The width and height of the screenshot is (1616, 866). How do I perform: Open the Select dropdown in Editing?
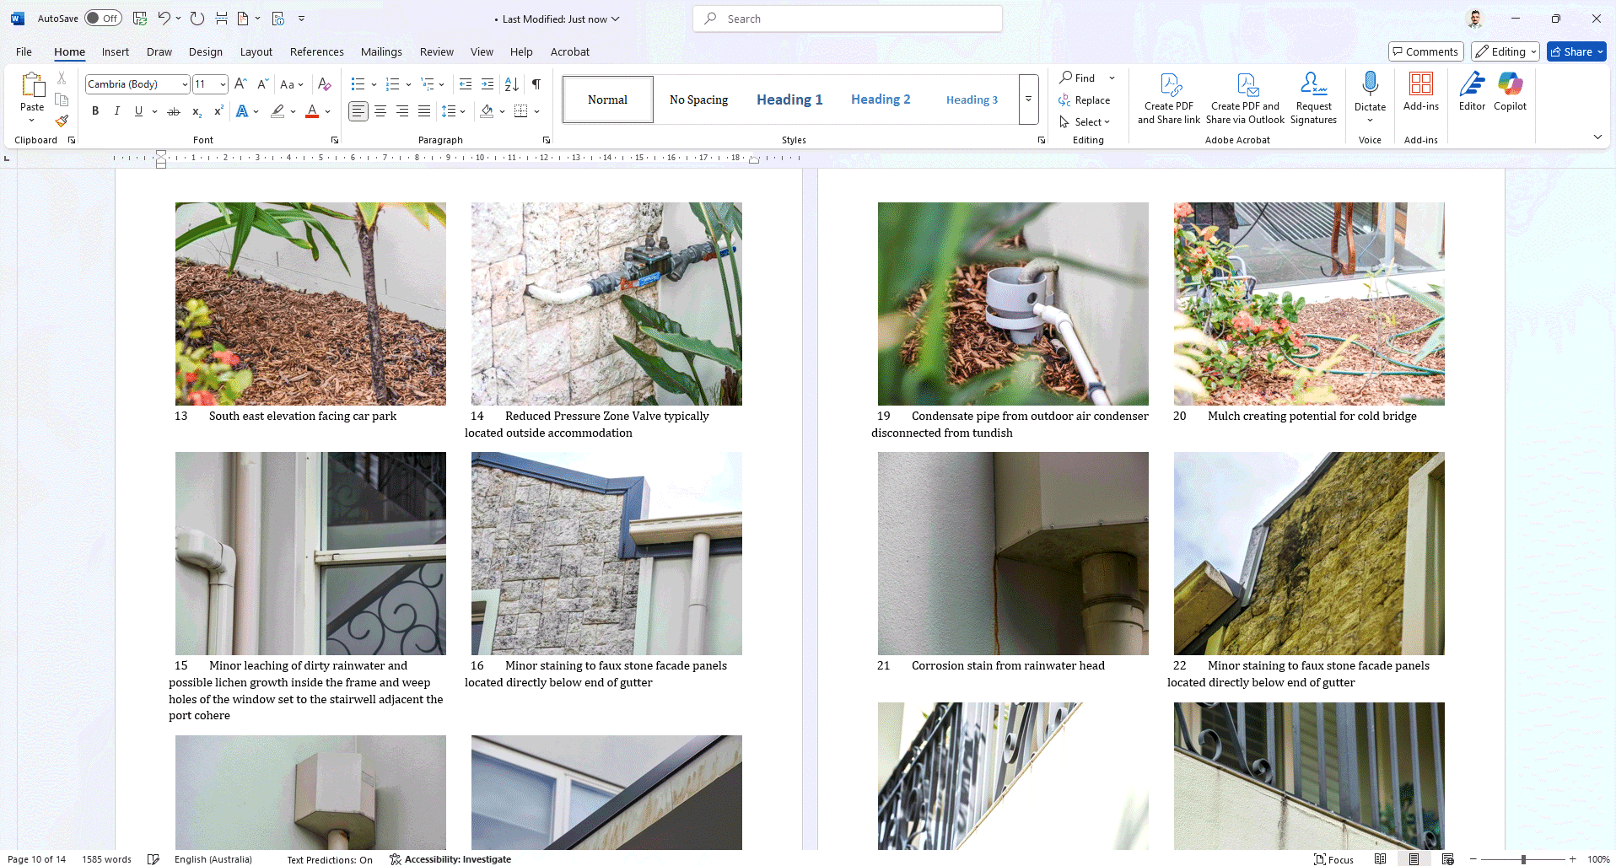(x=1086, y=122)
